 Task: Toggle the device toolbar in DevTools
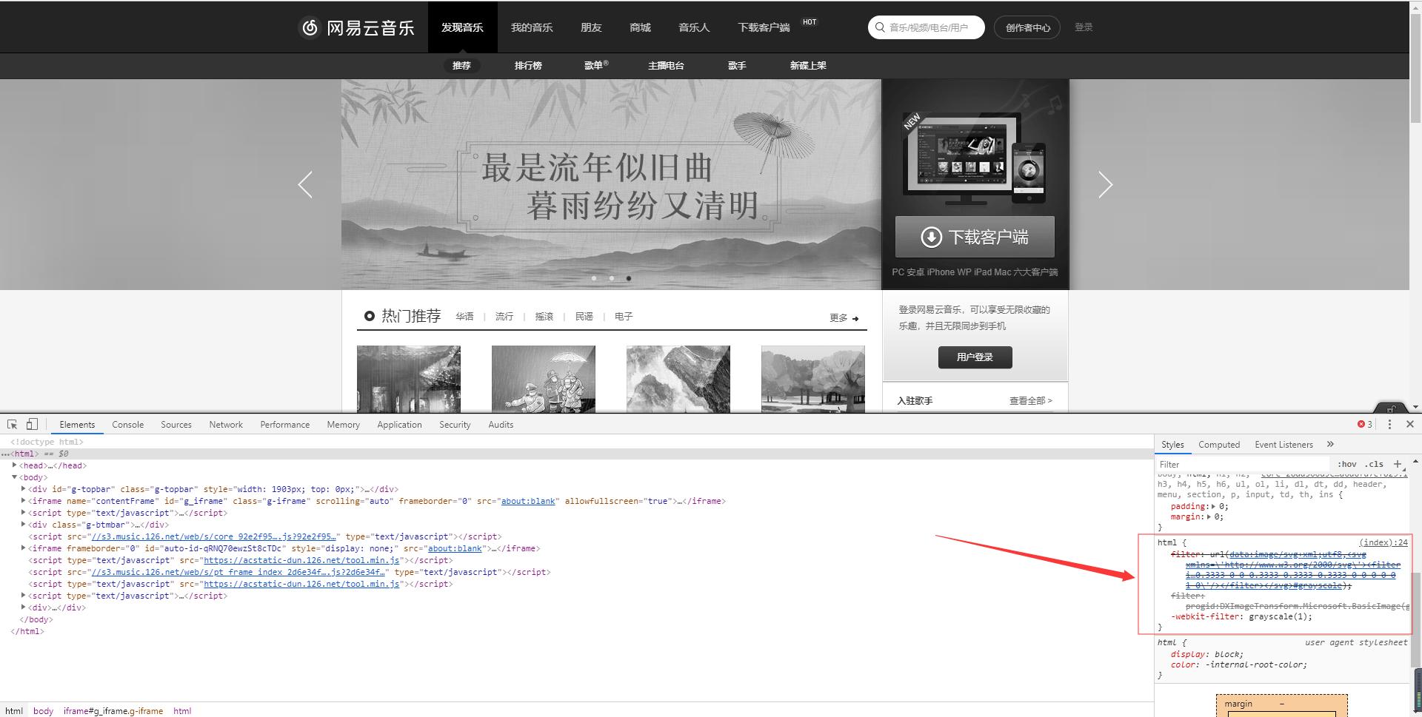click(x=30, y=424)
